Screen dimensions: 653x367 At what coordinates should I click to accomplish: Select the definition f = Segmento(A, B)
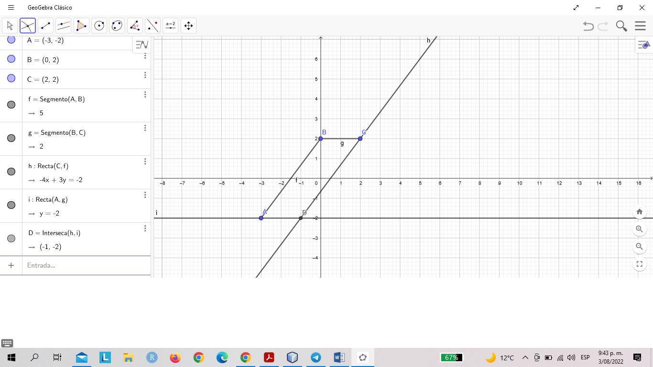point(56,99)
